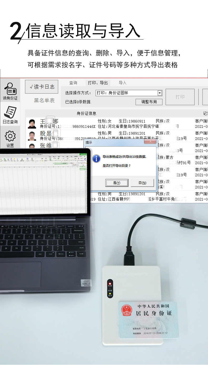Select the photo thumbnail in the first record row

point(32,124)
